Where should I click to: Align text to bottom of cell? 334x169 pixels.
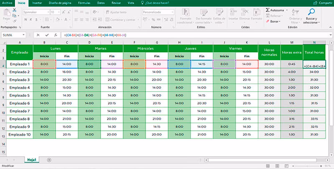pyautogui.click(x=87, y=12)
